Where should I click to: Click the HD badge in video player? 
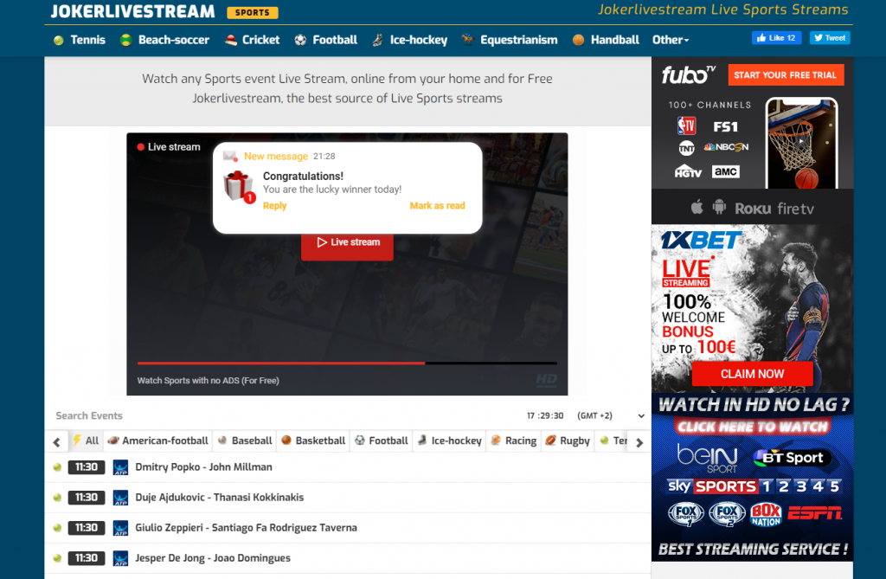(x=546, y=379)
